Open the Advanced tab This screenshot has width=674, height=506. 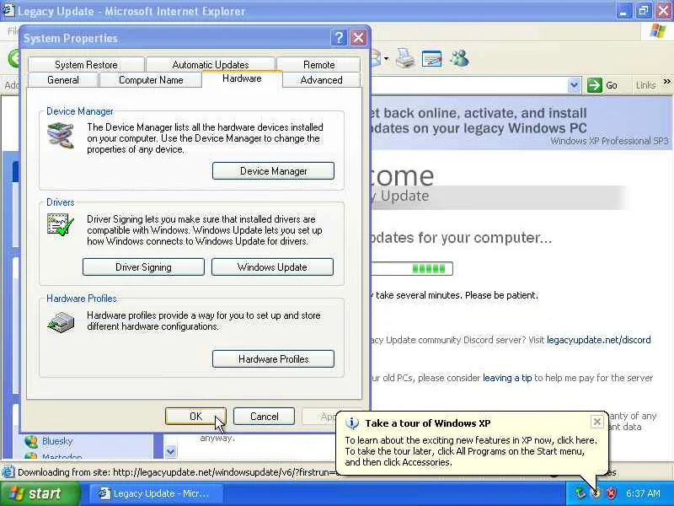point(321,80)
